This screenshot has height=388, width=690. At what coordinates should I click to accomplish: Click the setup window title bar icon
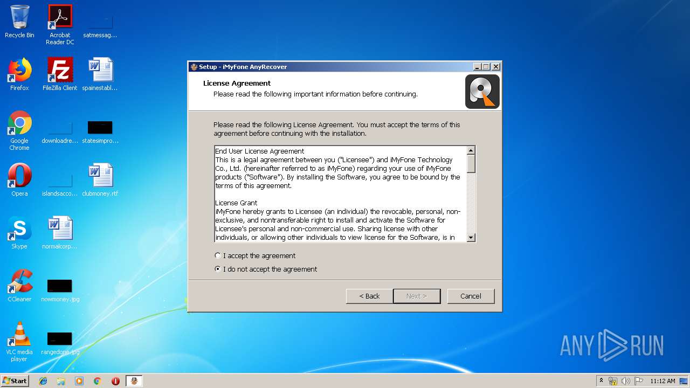pyautogui.click(x=194, y=67)
